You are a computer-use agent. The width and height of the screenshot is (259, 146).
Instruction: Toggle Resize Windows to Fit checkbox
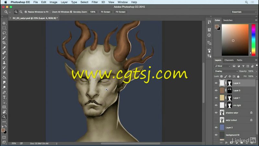26,12
